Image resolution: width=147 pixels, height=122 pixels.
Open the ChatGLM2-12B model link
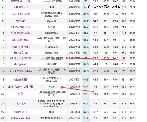point(20,118)
